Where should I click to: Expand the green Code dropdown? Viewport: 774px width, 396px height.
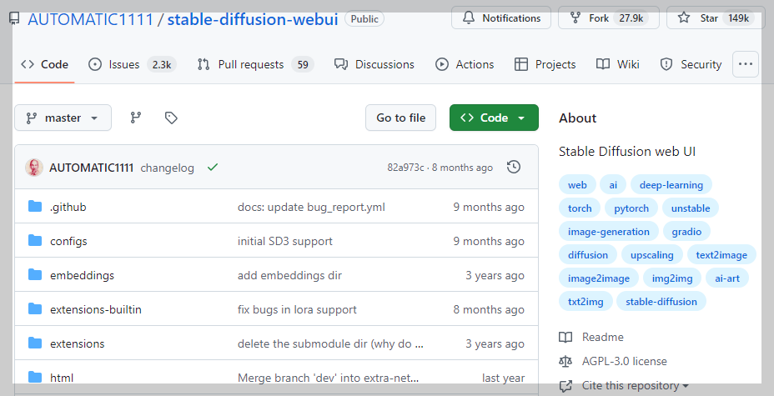(x=494, y=118)
